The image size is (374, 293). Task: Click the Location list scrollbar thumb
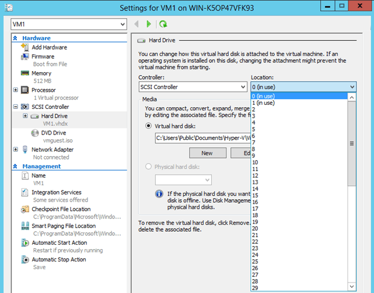(x=352, y=143)
